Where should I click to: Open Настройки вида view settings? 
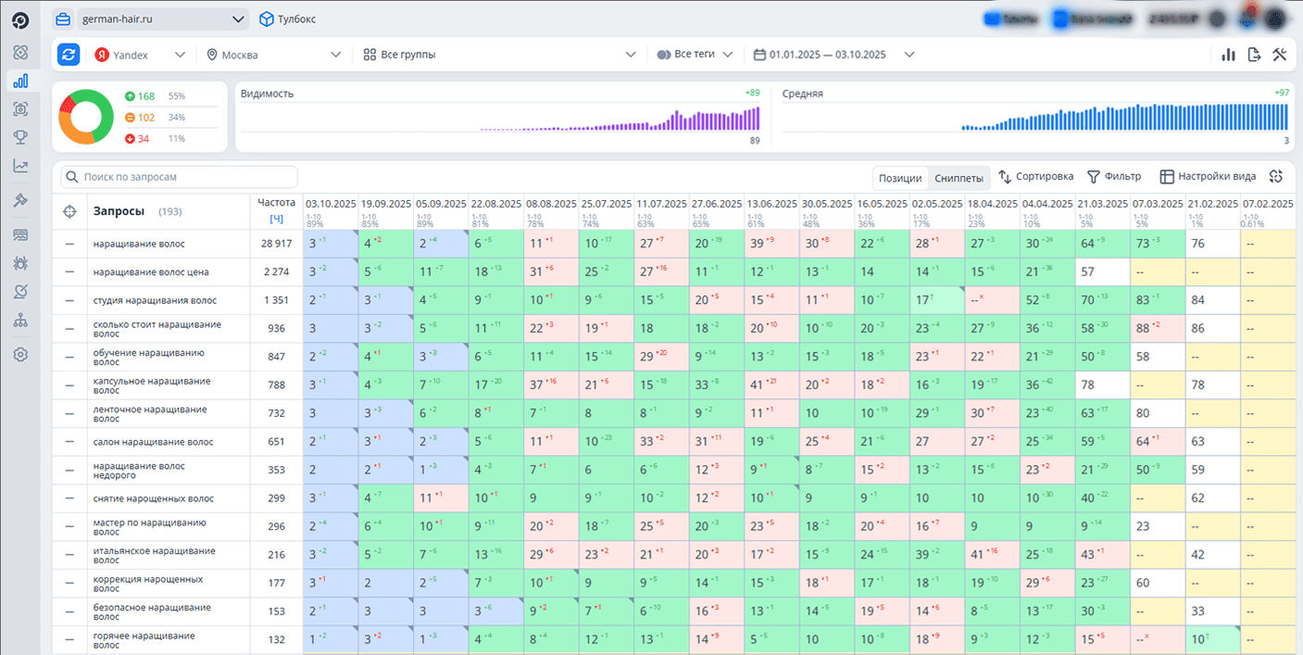(1208, 176)
